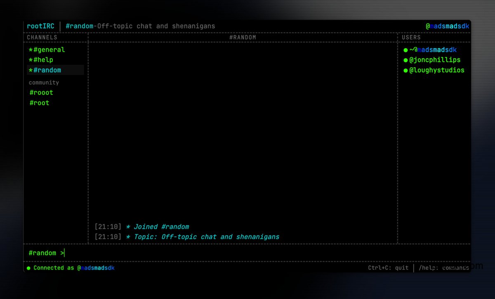Viewport: 495px width, 299px height.
Task: Open the #help channel
Action: tap(41, 60)
